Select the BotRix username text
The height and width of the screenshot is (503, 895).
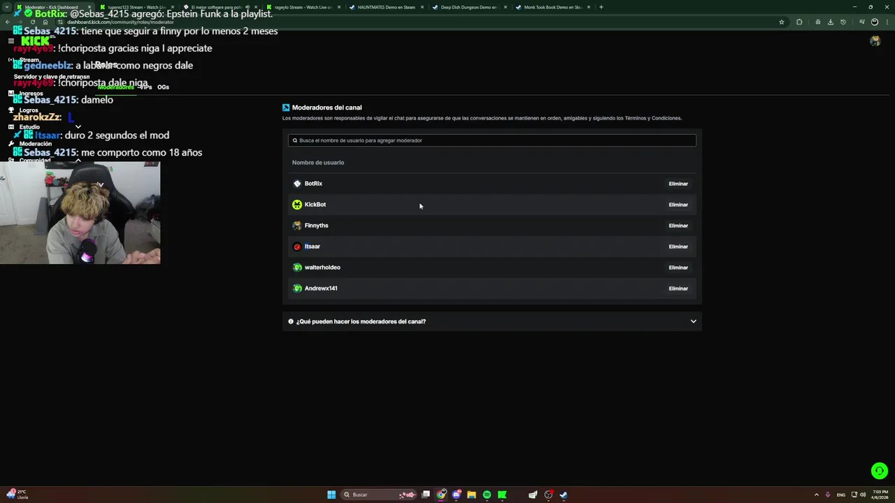coord(313,184)
